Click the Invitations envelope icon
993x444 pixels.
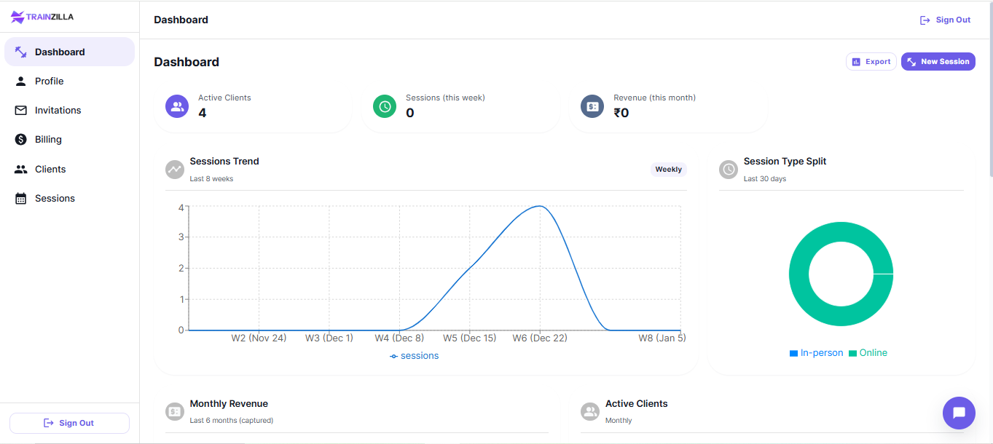coord(21,110)
